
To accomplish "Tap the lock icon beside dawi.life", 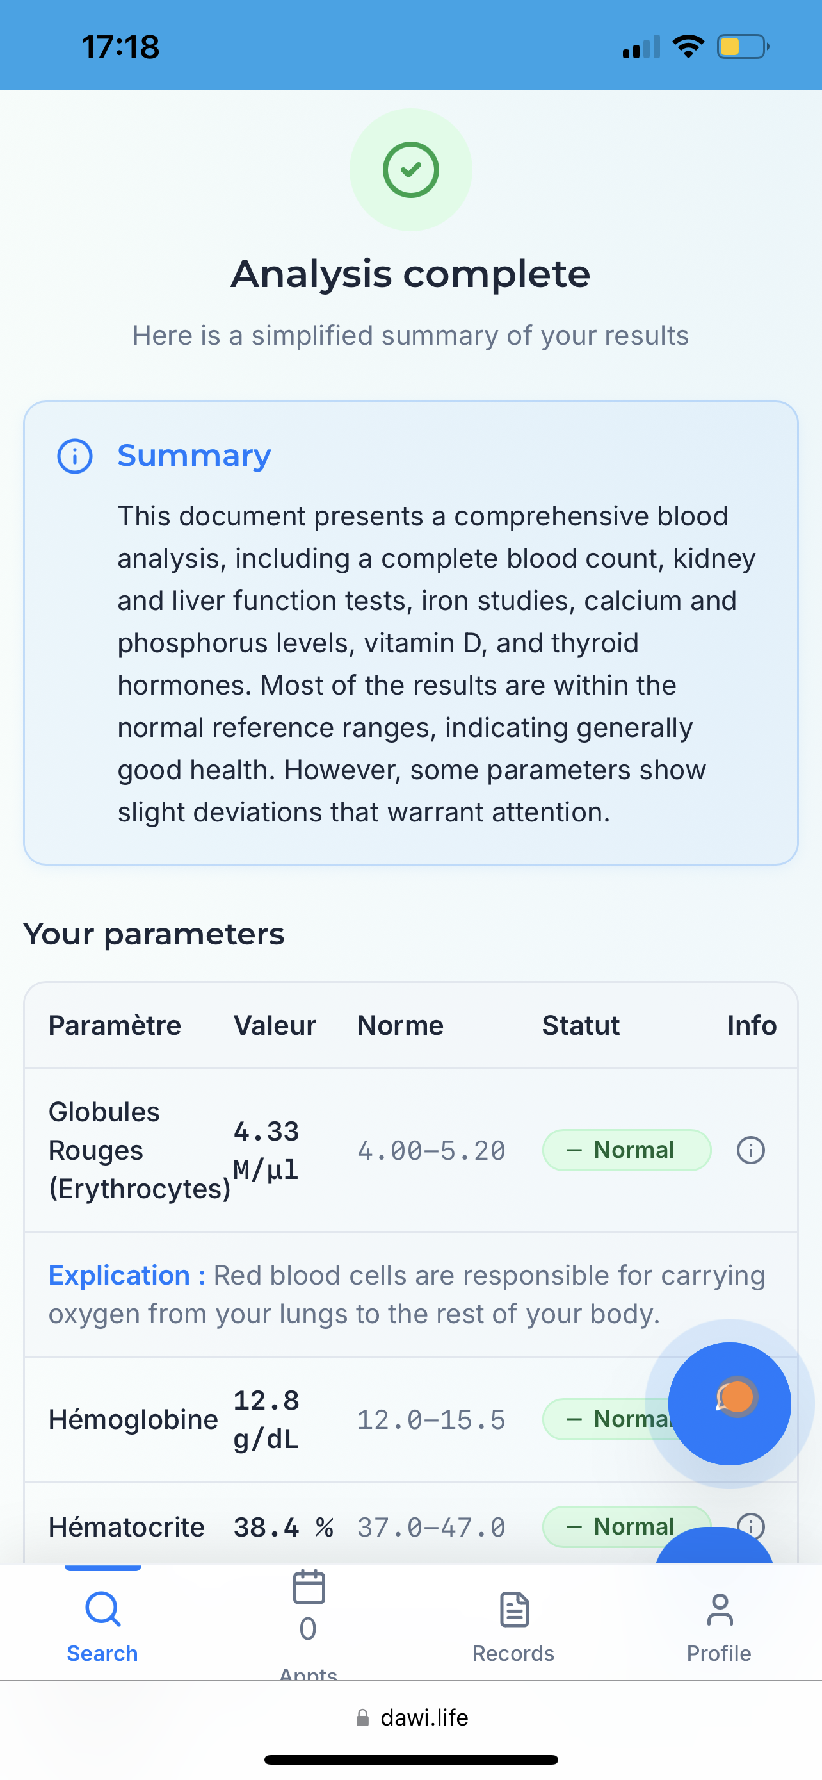I will point(362,1718).
